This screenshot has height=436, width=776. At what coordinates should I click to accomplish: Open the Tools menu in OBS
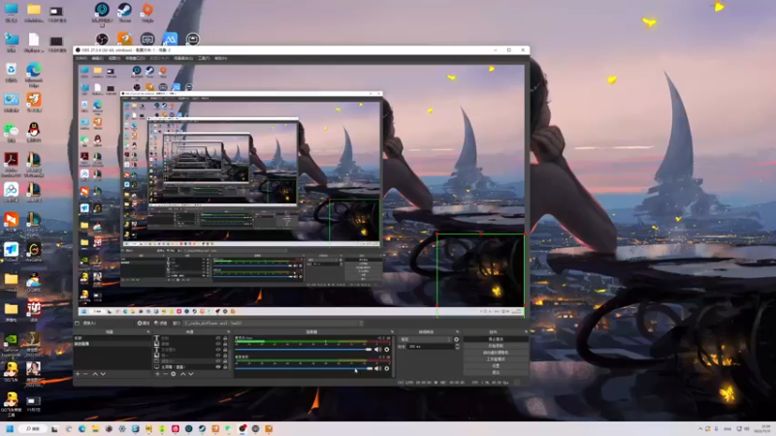(x=204, y=58)
